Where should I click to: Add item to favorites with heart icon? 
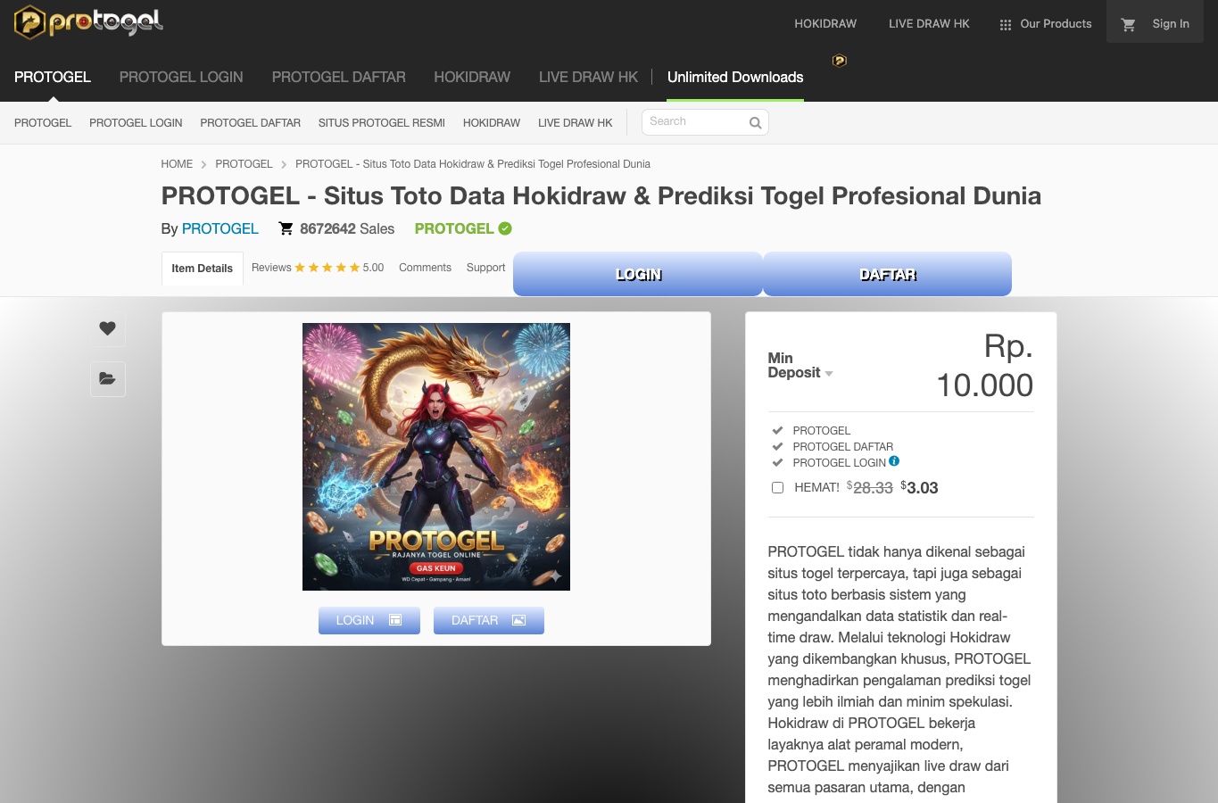[107, 328]
